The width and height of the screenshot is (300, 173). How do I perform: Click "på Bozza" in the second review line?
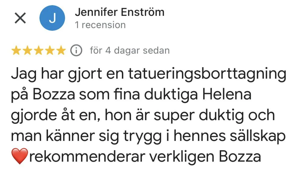[x=43, y=95]
